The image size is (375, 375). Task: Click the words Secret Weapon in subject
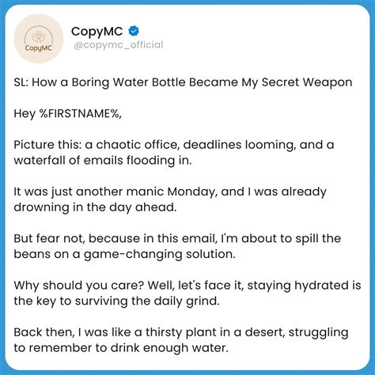(307, 82)
